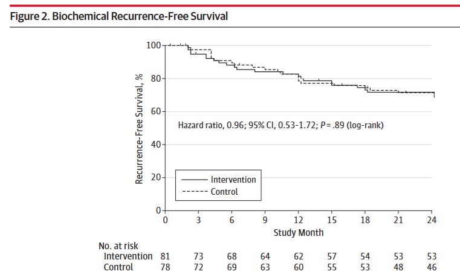This screenshot has height=277, width=460.
Task: Click the 3 month tick on x-axis
Action: 198,220
